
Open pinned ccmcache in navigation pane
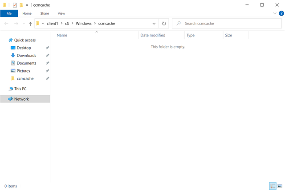[x=25, y=79]
